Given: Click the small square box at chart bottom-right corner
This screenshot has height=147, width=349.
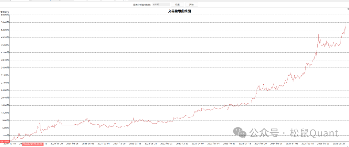Looking at the screenshot, I should pyautogui.click(x=348, y=145).
